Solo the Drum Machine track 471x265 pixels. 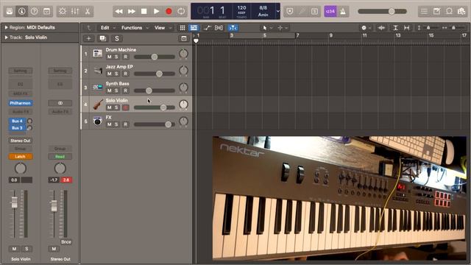[x=116, y=57]
